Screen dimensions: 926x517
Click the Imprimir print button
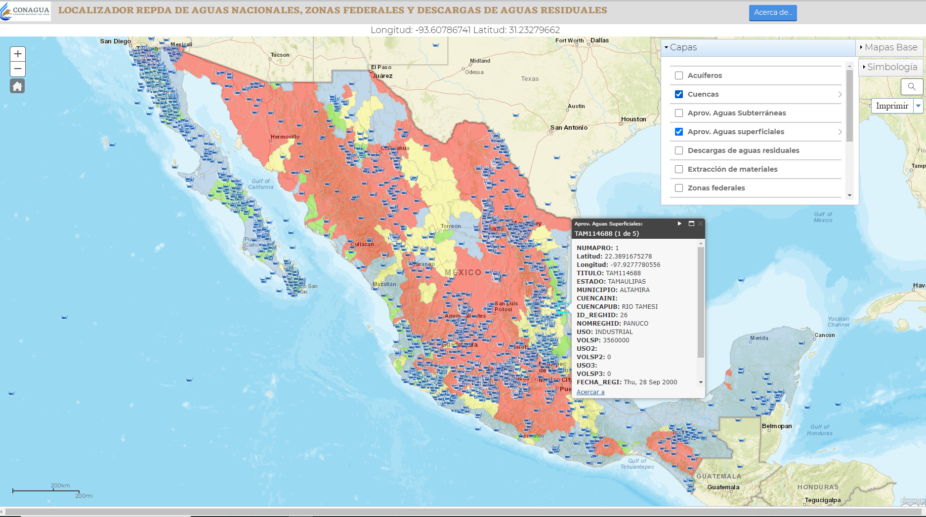point(892,106)
